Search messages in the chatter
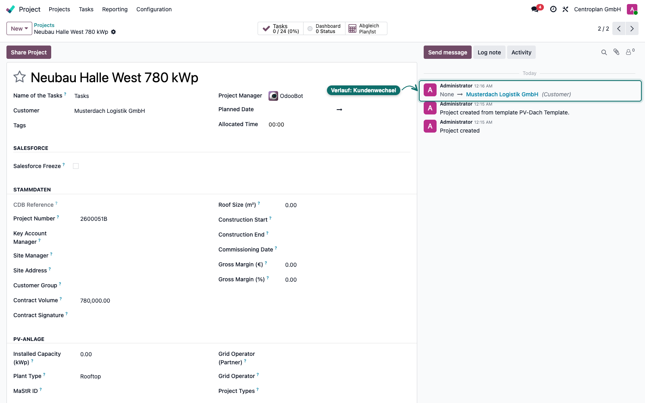645x403 pixels. (x=604, y=52)
